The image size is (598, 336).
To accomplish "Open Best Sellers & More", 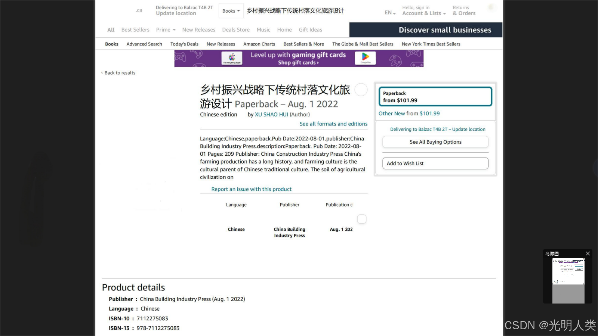I will coord(303,44).
